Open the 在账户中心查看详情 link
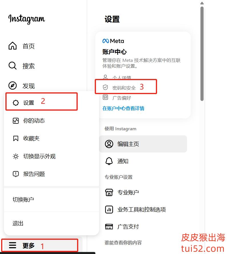 (123, 108)
